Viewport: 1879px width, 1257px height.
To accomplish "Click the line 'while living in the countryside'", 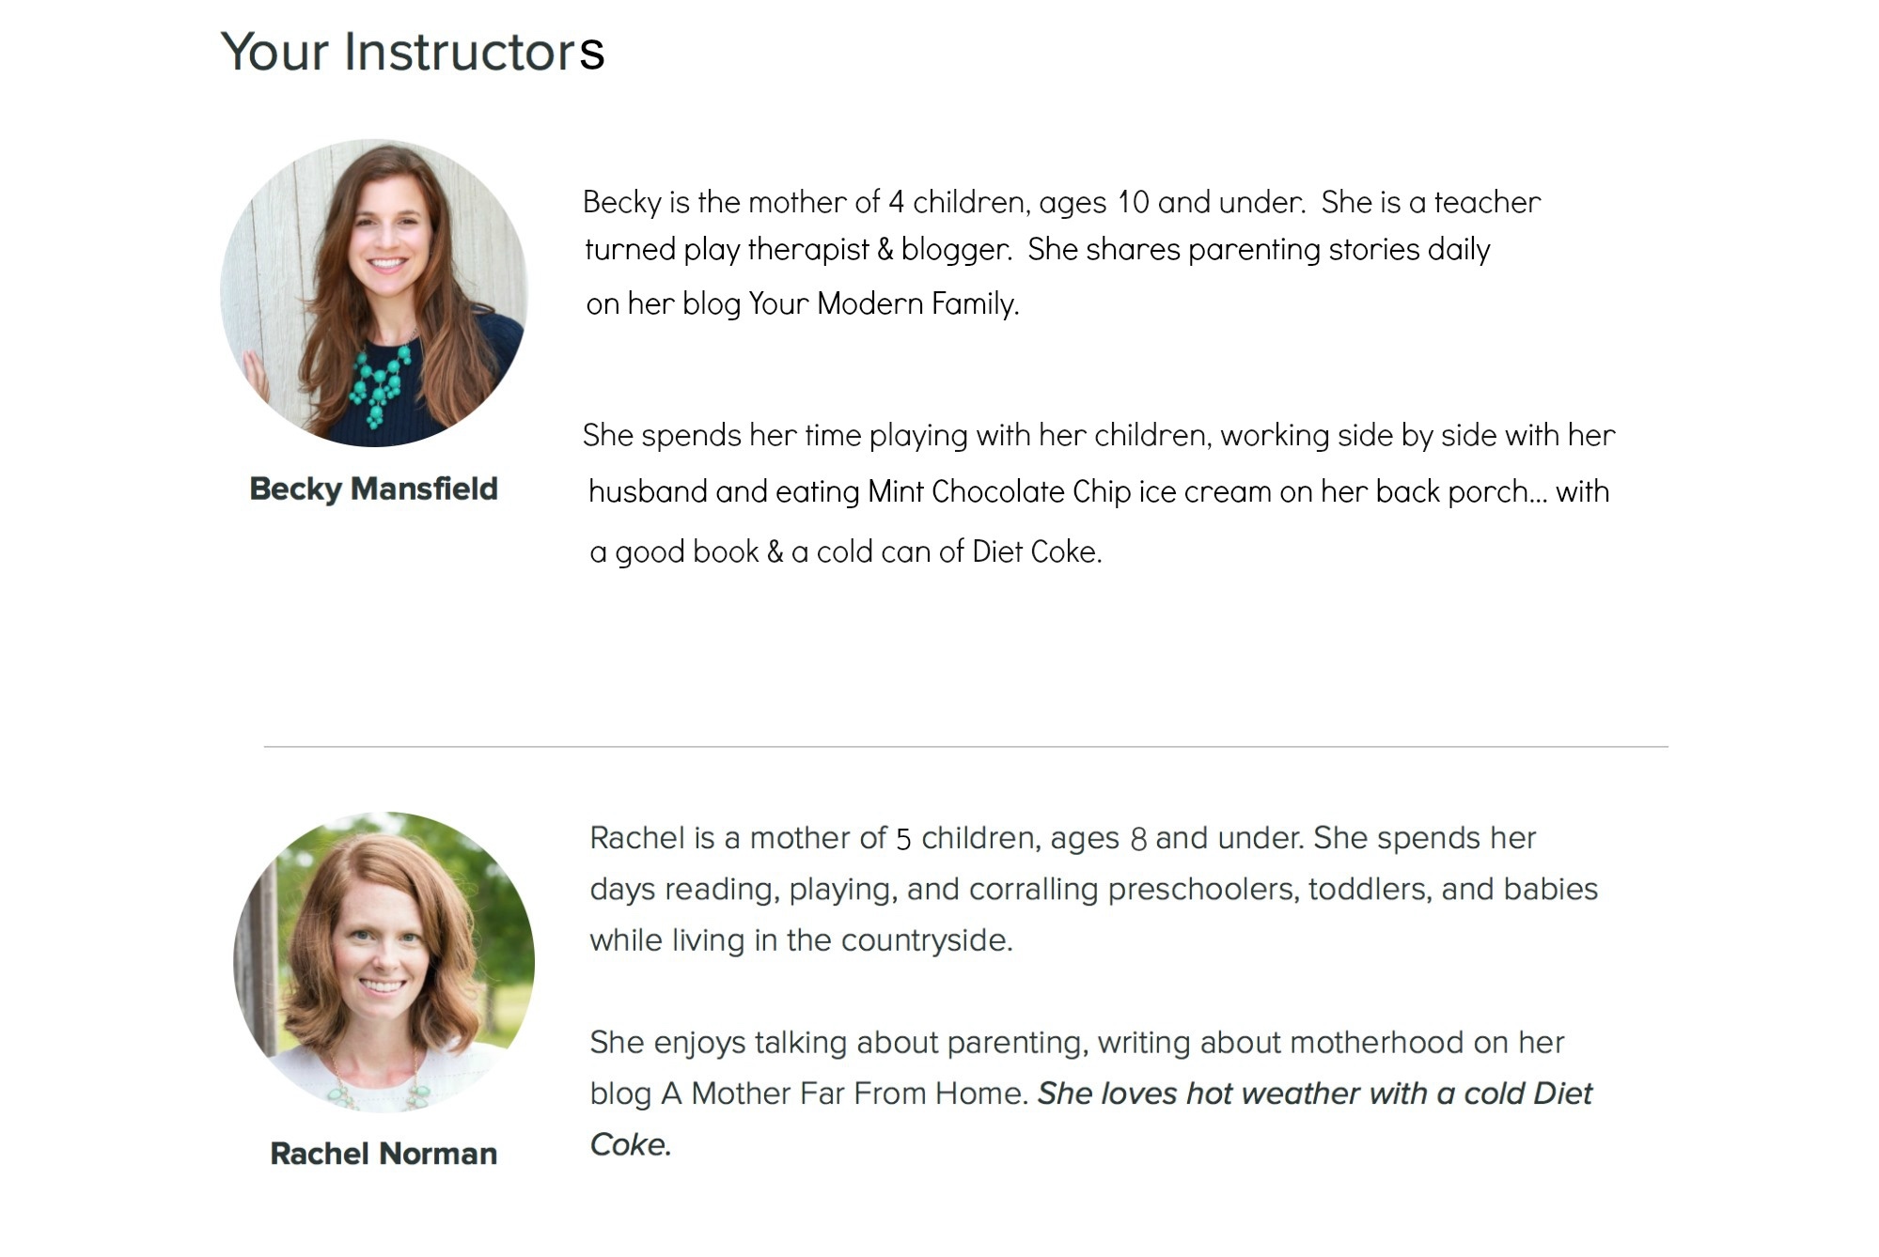I will click(802, 940).
